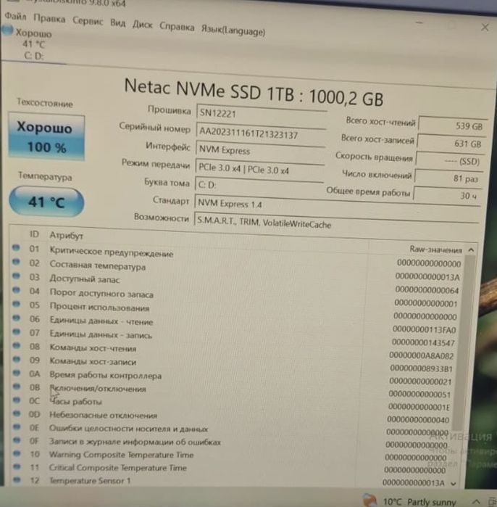Click status dot for Единицы данных - запись

point(16,331)
